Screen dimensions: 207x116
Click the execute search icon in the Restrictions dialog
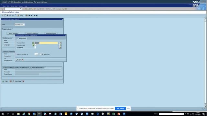[x=17, y=60]
